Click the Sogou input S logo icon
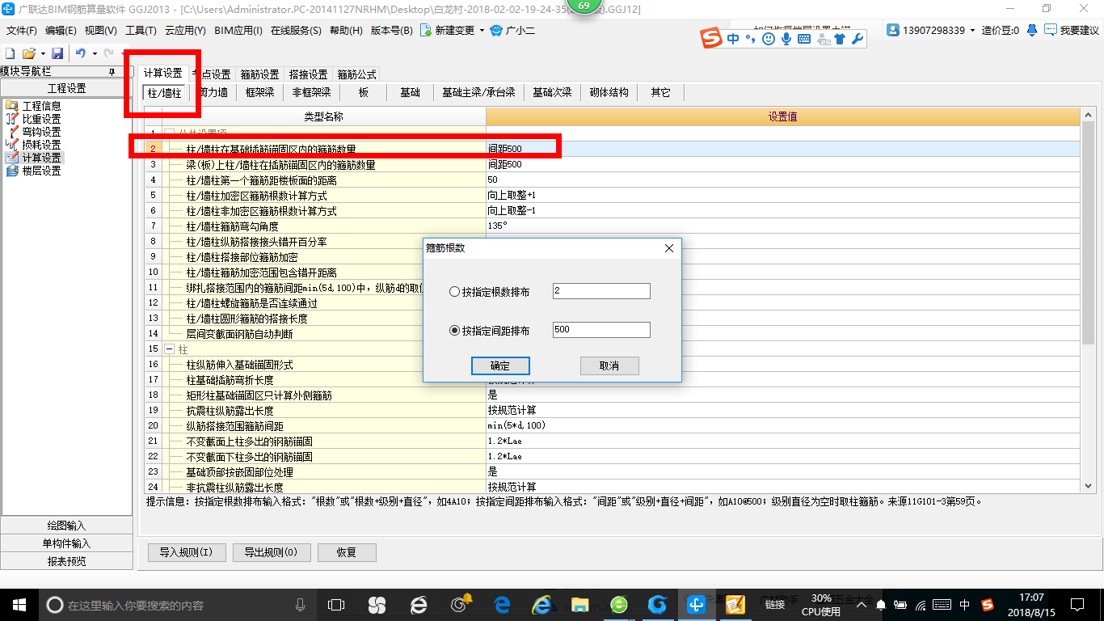This screenshot has height=621, width=1104. (710, 38)
